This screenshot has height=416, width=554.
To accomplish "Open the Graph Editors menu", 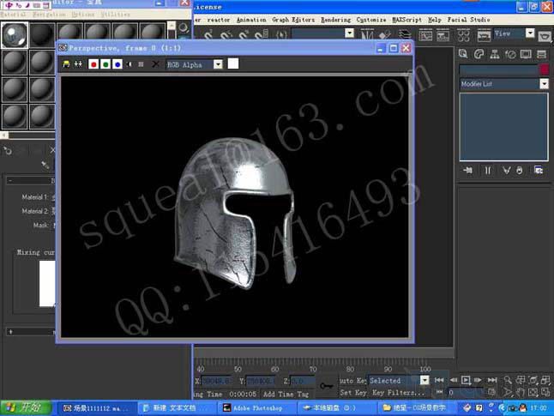I will [293, 20].
